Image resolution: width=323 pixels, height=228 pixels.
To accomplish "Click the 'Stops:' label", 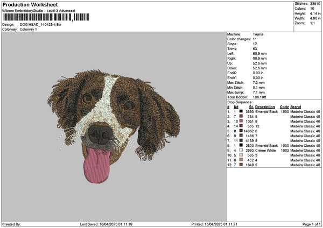I will click(x=233, y=44).
